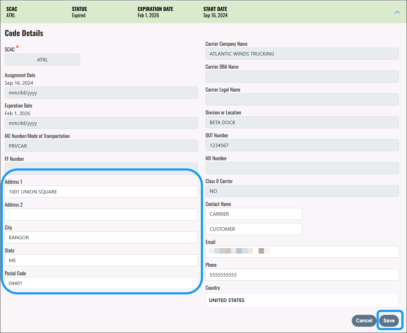Click the first Contact Name field CARRIER
Screen dimensions: 407x333
click(254, 214)
